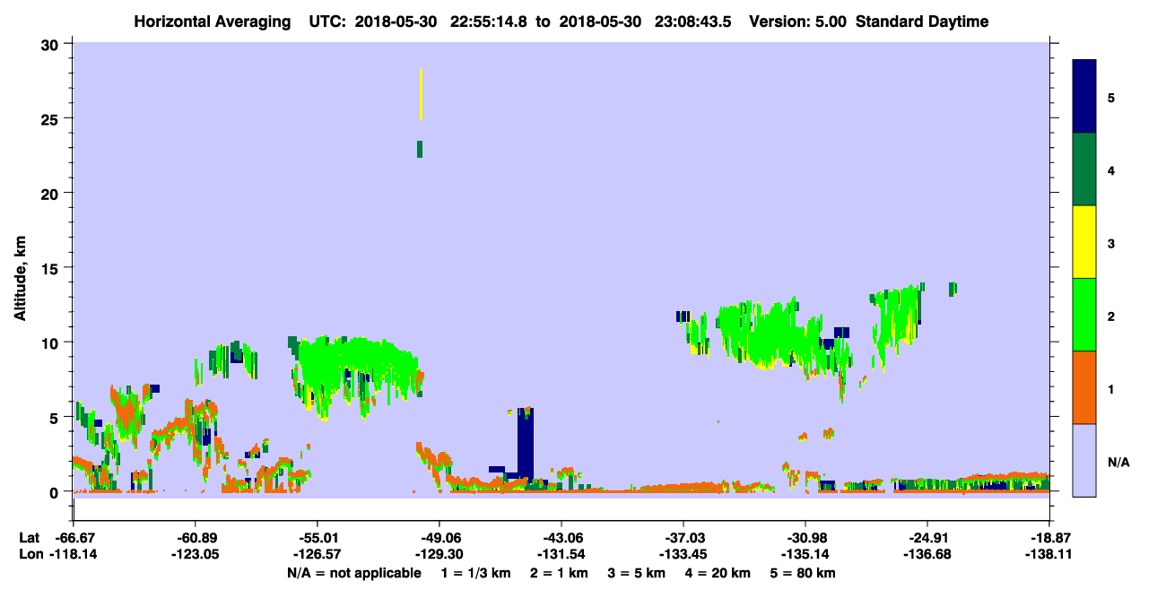Click the longitude value -126.57

coord(317,554)
